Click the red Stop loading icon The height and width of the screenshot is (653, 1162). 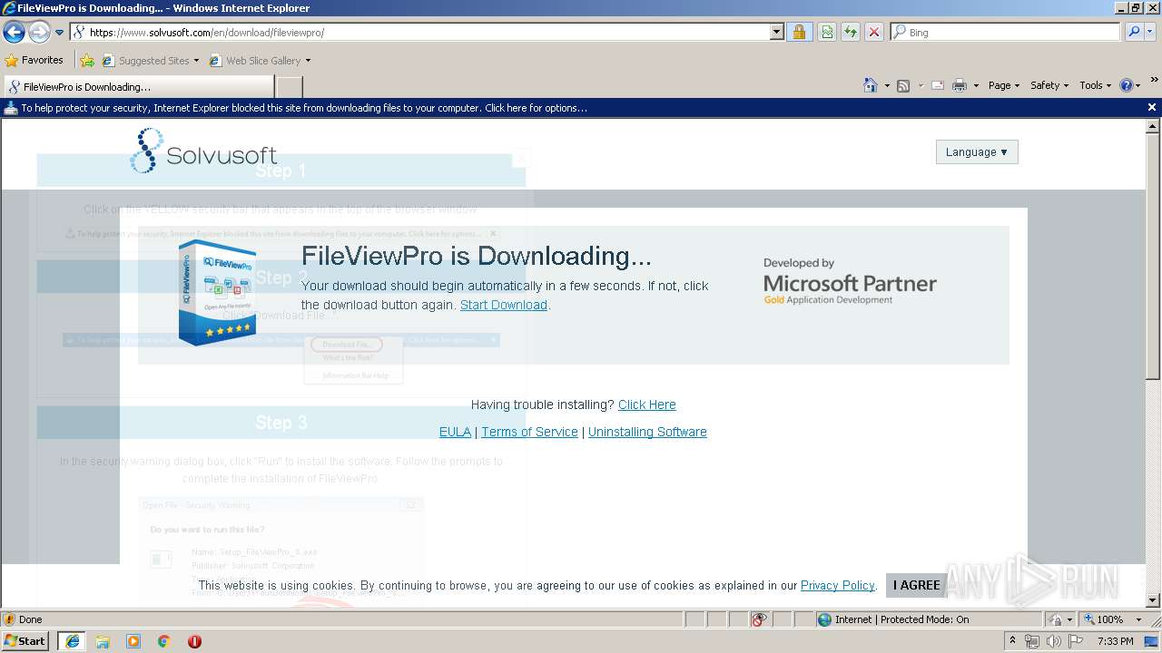point(874,32)
